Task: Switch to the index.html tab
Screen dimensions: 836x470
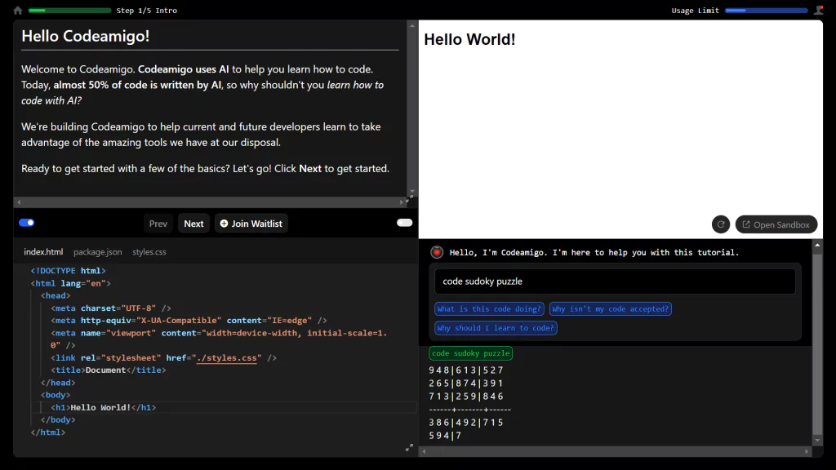Action: pos(43,252)
